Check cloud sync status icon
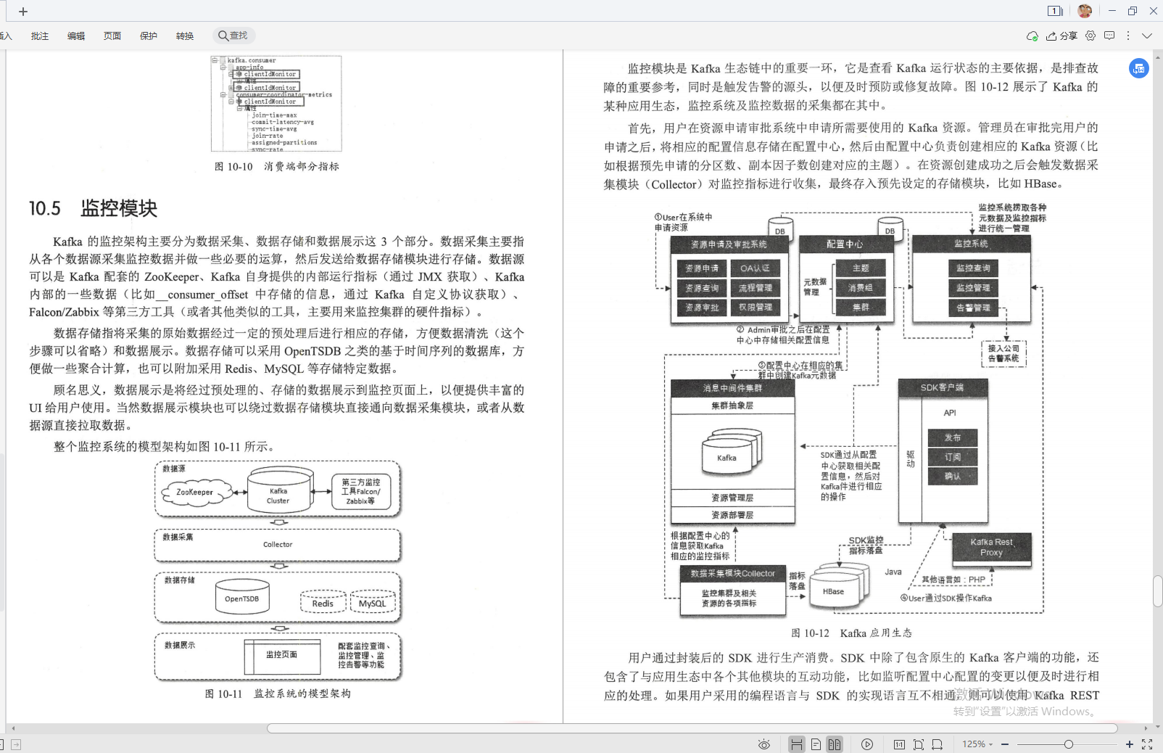 (x=1032, y=36)
